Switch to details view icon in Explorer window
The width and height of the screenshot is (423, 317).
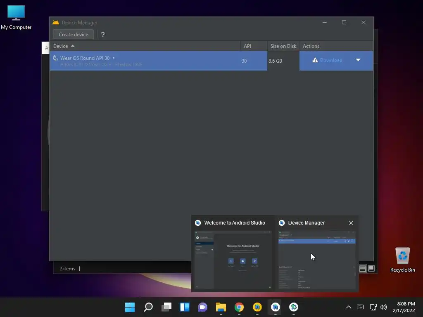363,268
